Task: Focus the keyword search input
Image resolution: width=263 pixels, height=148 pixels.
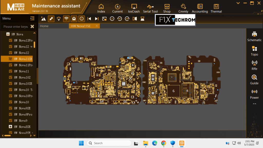Action: tap(16, 26)
